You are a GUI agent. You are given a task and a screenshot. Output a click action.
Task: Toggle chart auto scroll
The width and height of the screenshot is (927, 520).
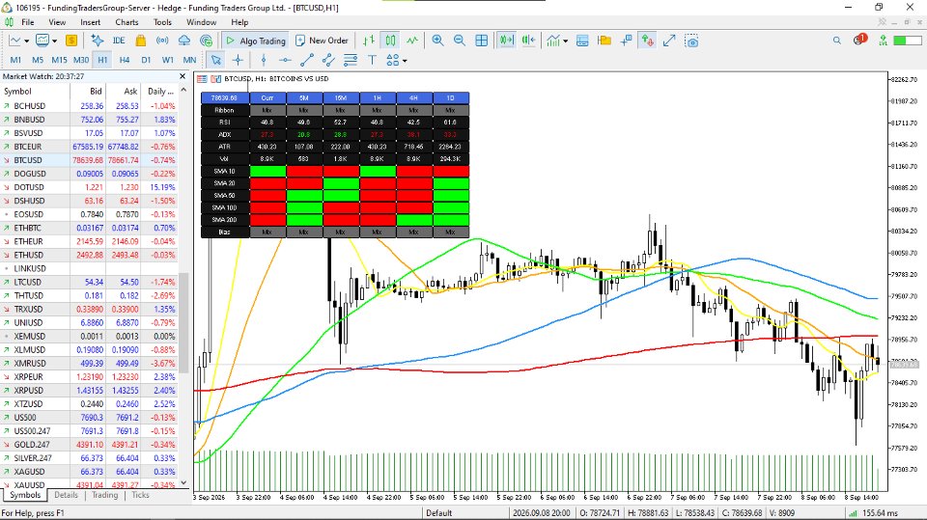coord(506,41)
